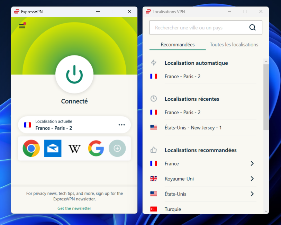Viewport: 281px width, 225px height.
Task: Click the Localisations récentes heading
Action: [192, 99]
